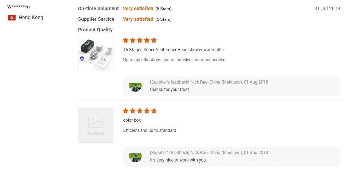
Task: Click supplier avatar beside "thanks for your trust"
Action: (135, 86)
